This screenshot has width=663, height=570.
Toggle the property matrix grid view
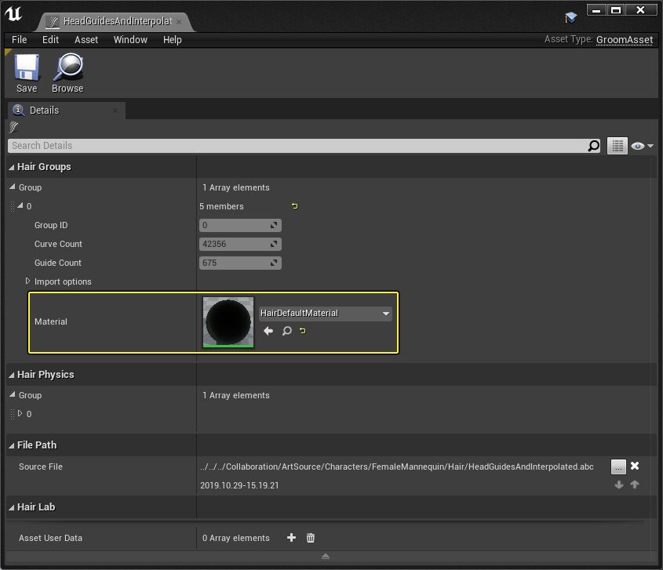617,146
